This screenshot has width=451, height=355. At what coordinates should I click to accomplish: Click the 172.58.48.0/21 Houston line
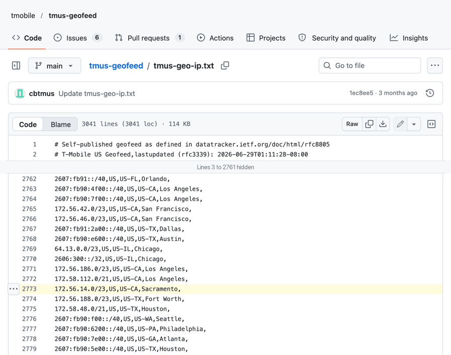112,309
